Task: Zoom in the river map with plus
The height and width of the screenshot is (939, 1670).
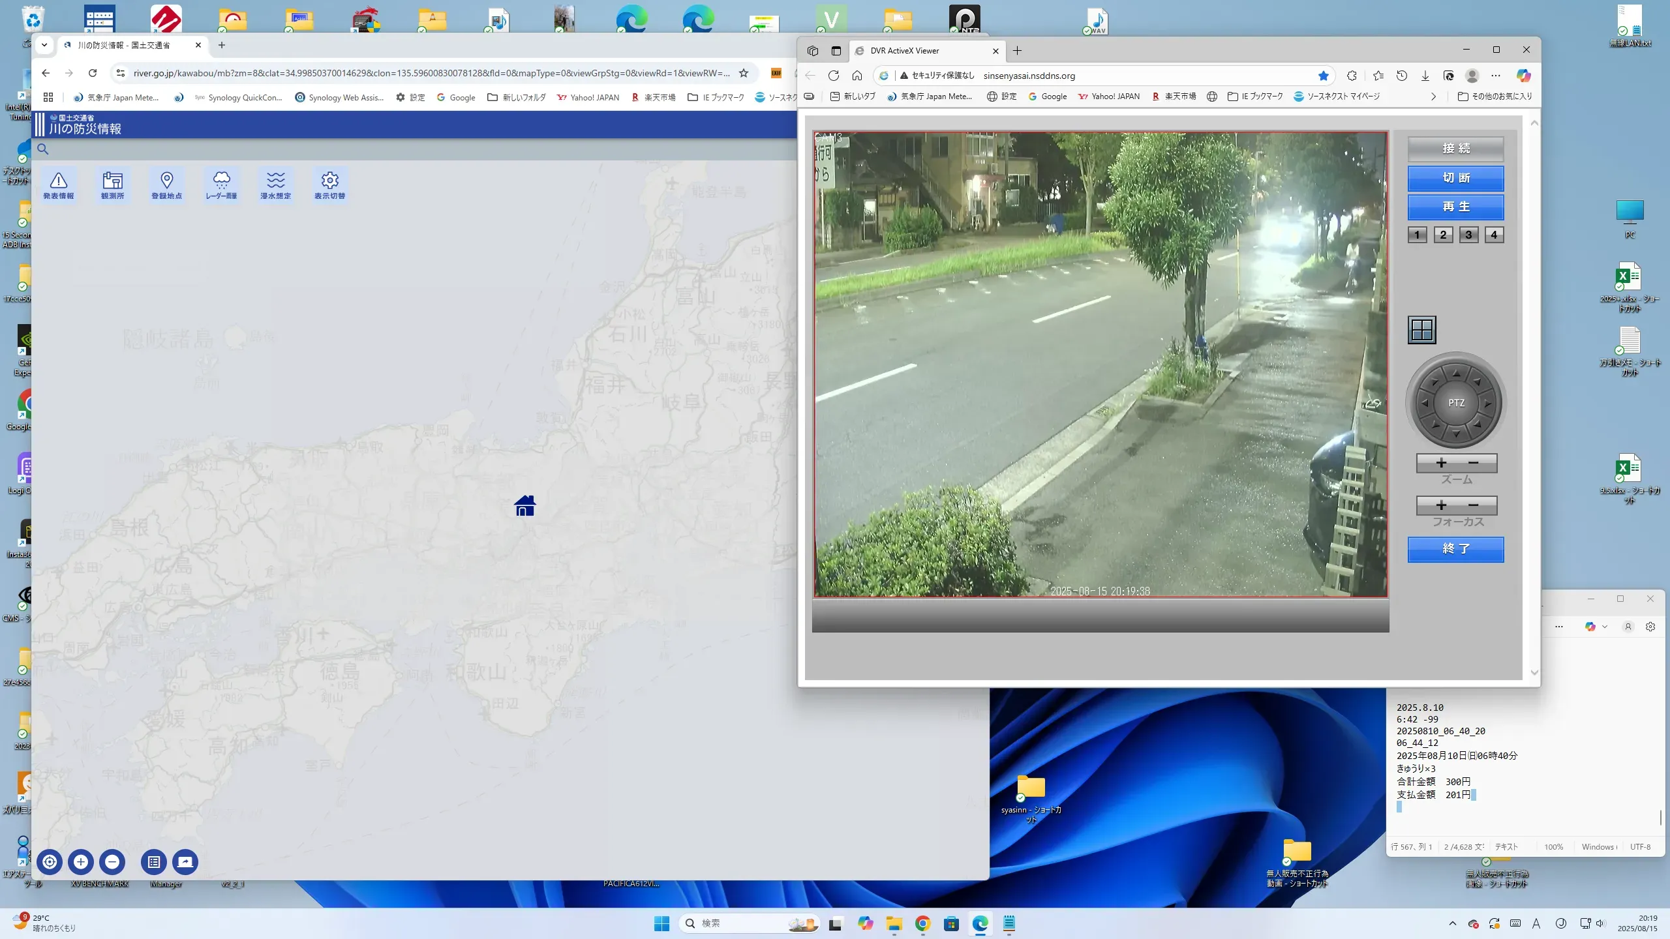Action: (x=81, y=862)
